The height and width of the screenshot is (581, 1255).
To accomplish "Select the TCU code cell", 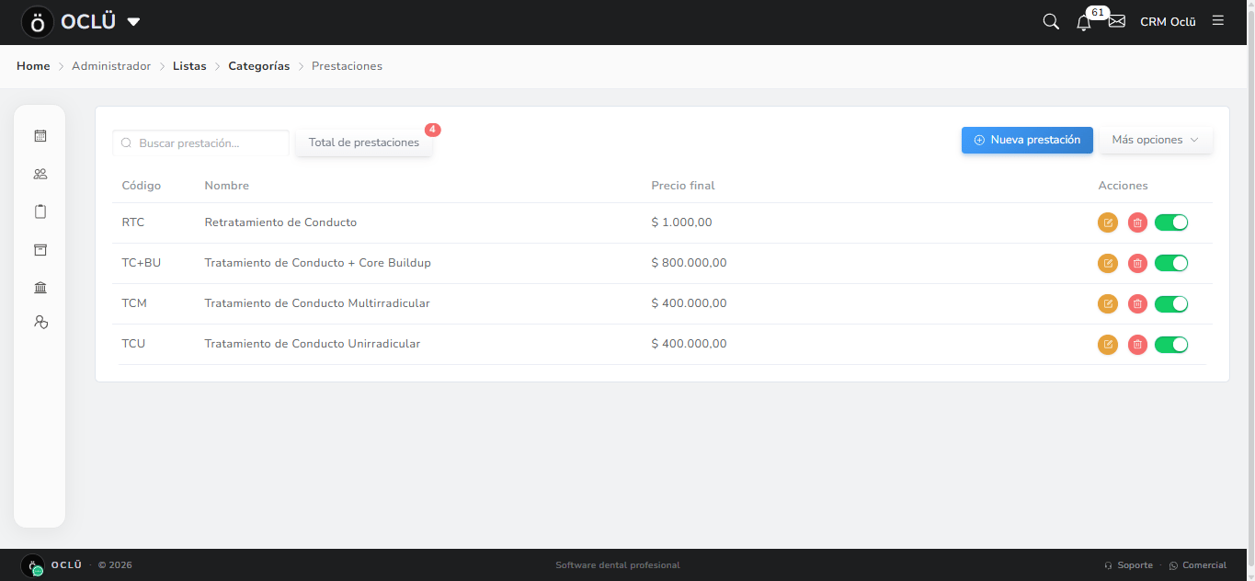I will pyautogui.click(x=133, y=344).
